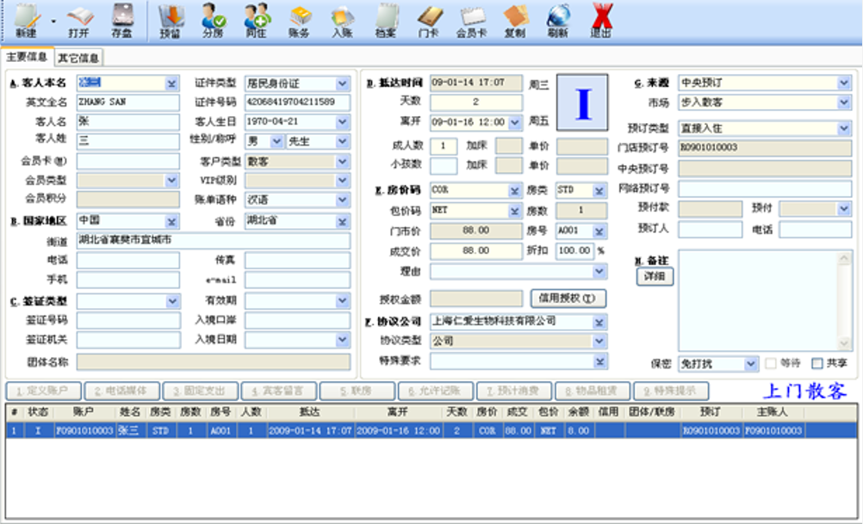
Task: Click the 信用授权 button
Action: pyautogui.click(x=568, y=299)
